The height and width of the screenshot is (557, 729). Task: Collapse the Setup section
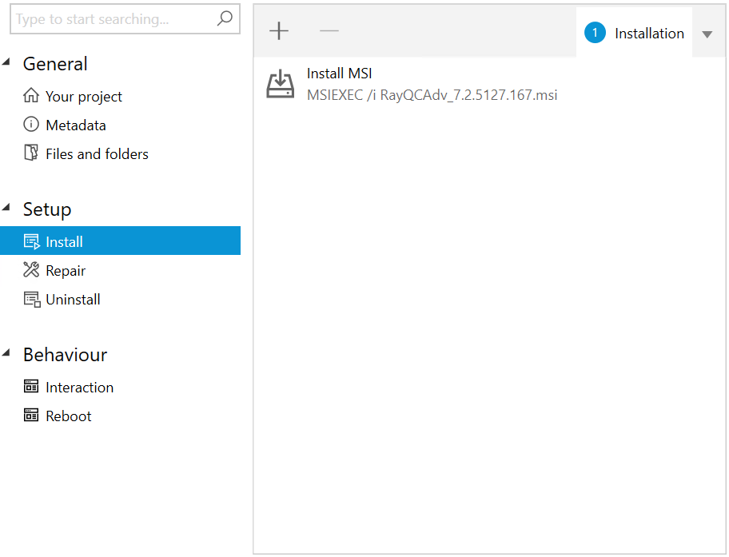coord(7,209)
